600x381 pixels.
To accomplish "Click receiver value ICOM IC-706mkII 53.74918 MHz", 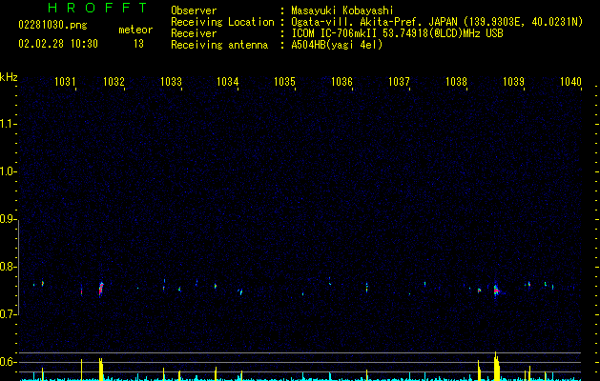I will pyautogui.click(x=397, y=33).
